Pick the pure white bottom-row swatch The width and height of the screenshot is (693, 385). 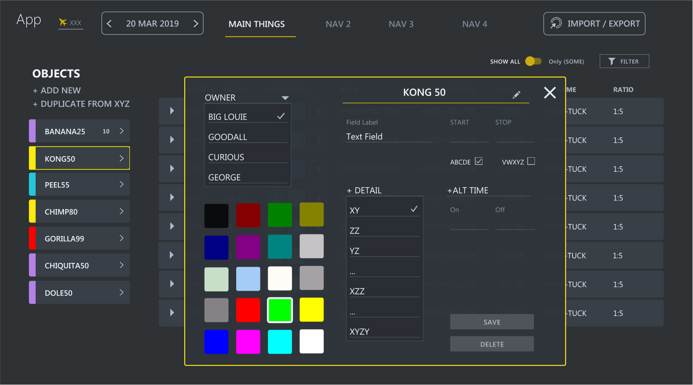(312, 342)
